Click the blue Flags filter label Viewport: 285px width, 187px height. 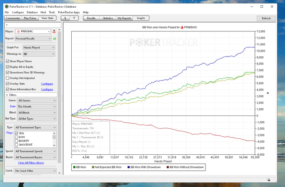point(10,133)
